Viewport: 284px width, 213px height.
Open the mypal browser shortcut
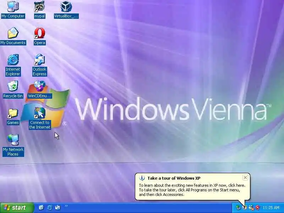coord(39,9)
